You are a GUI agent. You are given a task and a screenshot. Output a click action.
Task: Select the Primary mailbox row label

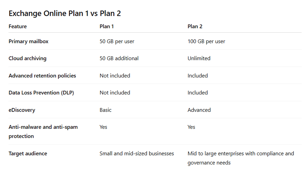[x=29, y=41]
